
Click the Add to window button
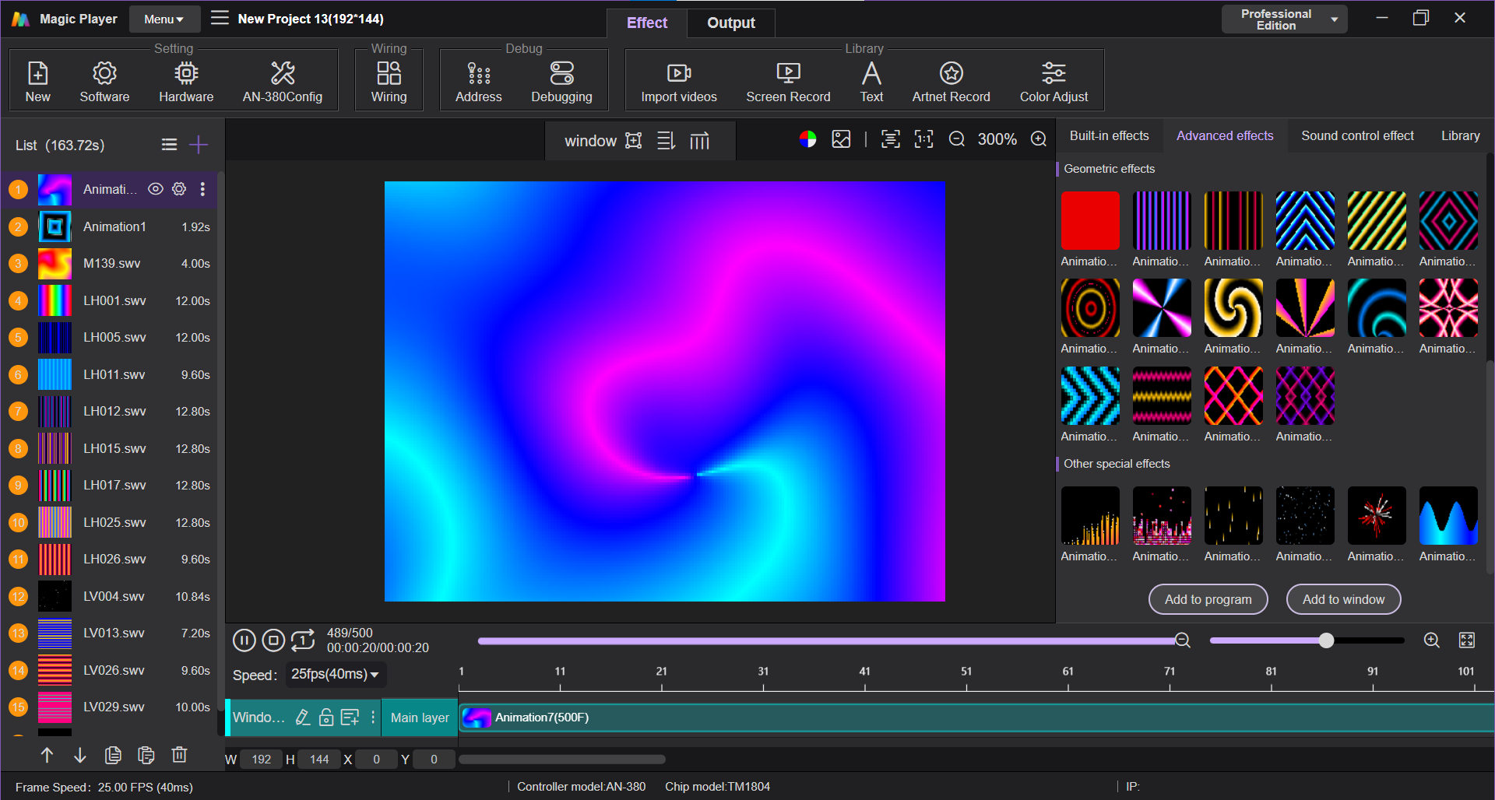(1343, 599)
